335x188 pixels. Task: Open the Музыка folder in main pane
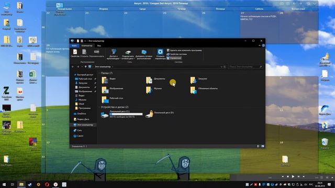point(154,90)
